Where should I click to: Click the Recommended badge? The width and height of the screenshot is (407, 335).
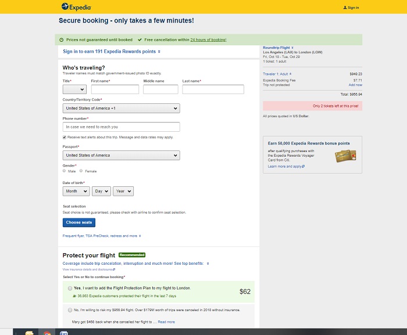[x=132, y=255]
